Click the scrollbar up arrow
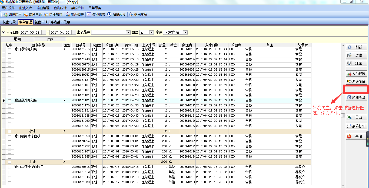 click(x=343, y=45)
